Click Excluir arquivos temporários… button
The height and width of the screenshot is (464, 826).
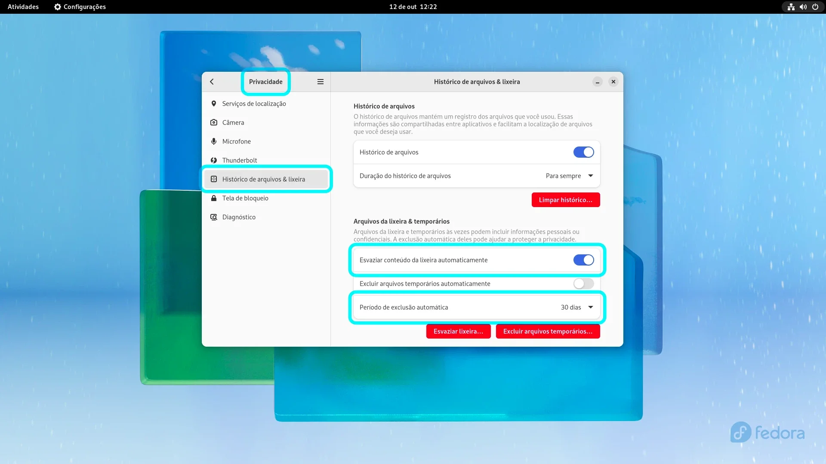click(548, 331)
